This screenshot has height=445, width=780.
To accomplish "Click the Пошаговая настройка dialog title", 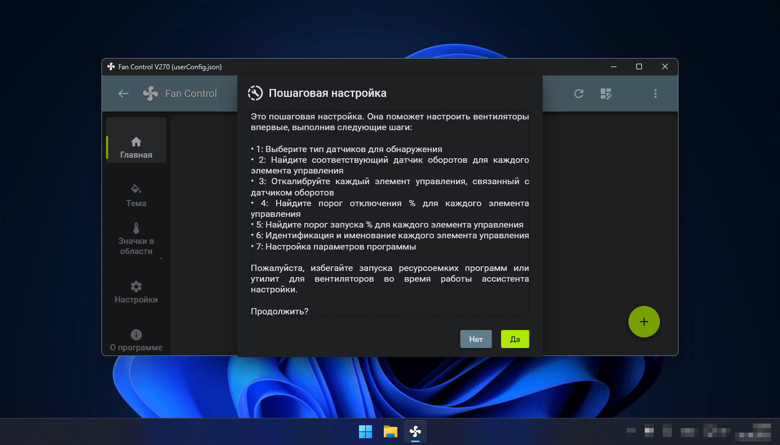I will click(x=327, y=93).
